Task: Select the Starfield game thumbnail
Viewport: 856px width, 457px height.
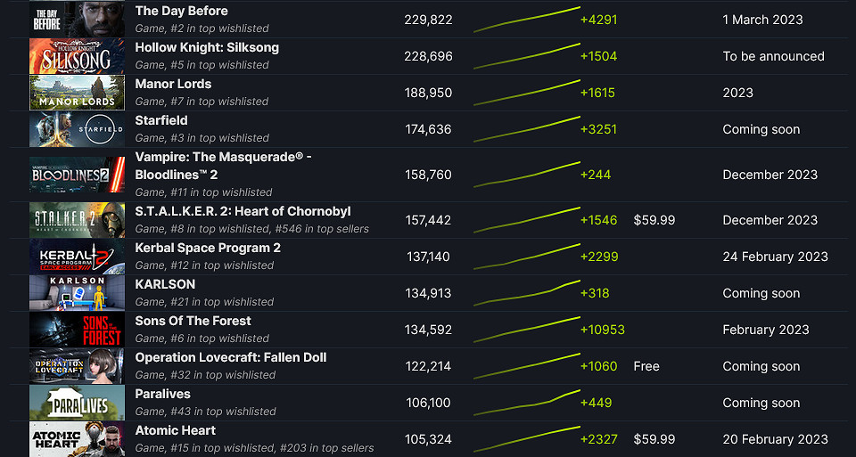Action: [77, 129]
